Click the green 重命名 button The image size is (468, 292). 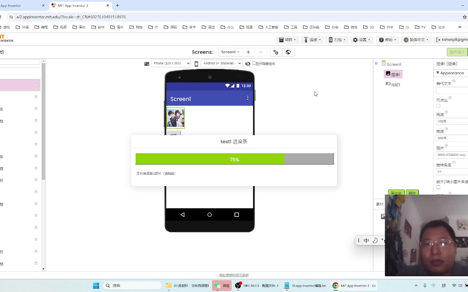396,193
